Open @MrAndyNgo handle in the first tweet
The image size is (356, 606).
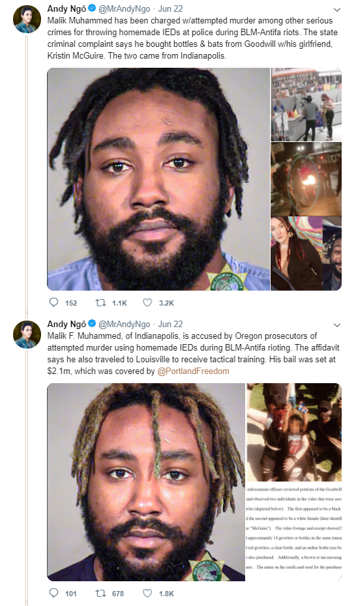(125, 8)
